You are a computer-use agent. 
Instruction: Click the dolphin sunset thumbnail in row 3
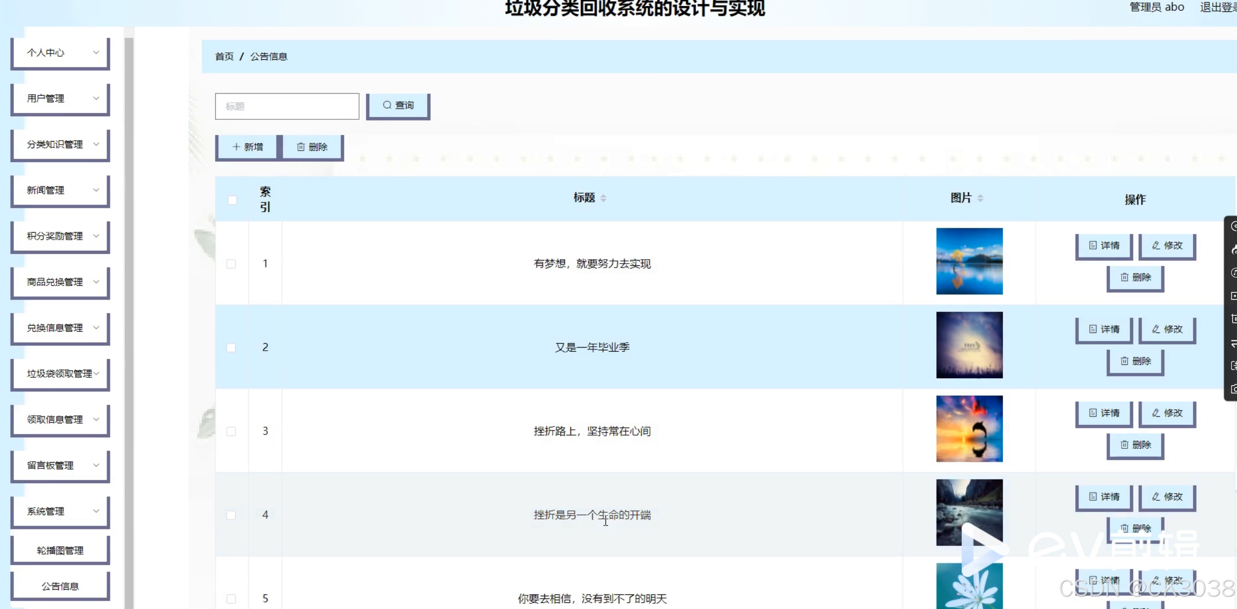[969, 429]
